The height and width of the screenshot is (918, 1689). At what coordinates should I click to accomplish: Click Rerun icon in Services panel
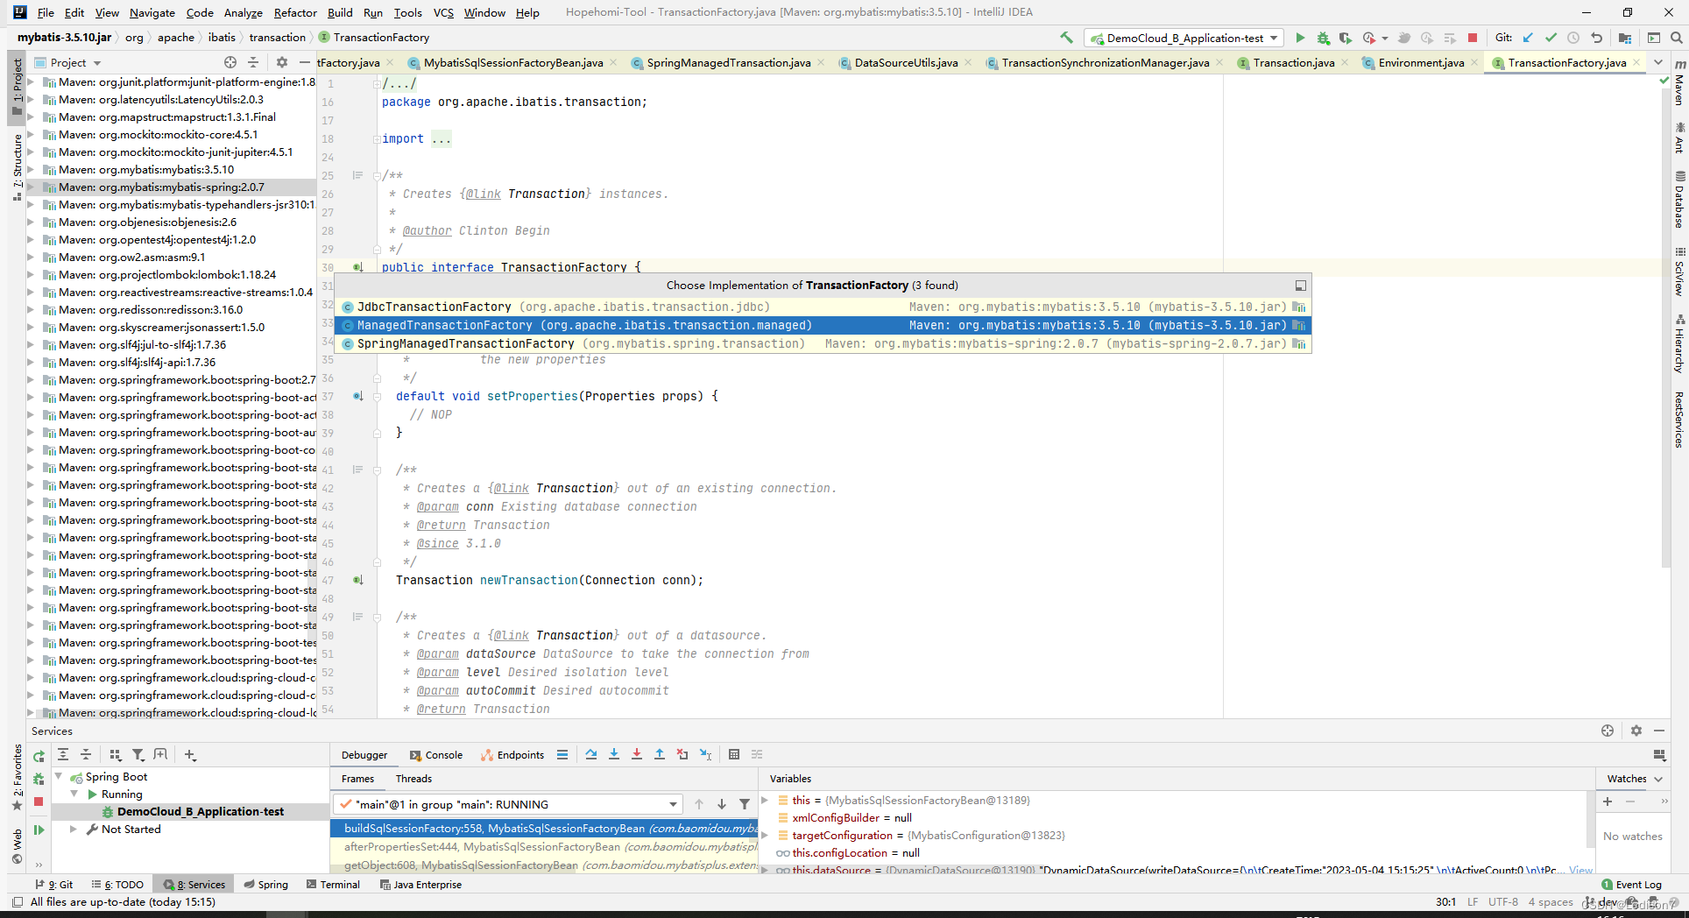pyautogui.click(x=39, y=756)
